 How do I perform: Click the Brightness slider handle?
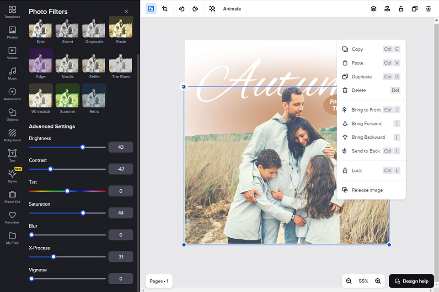pos(83,147)
